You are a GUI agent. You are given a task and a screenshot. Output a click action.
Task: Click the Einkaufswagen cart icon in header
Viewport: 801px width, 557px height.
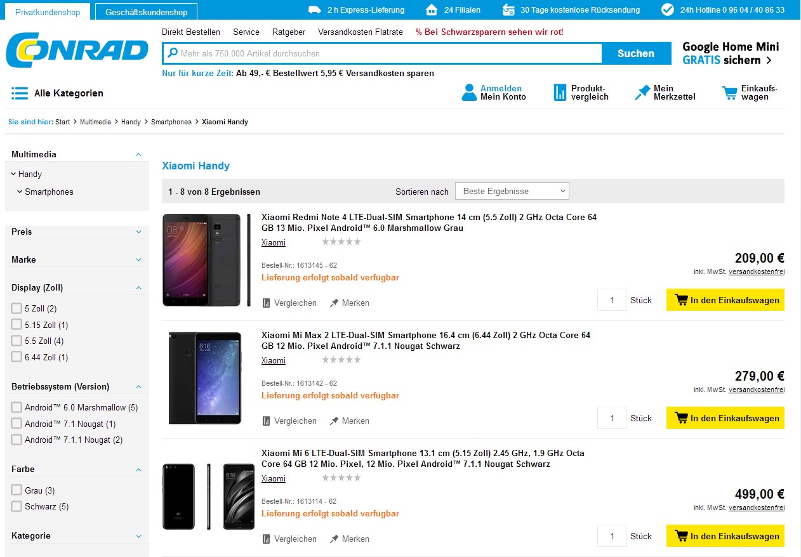click(729, 93)
